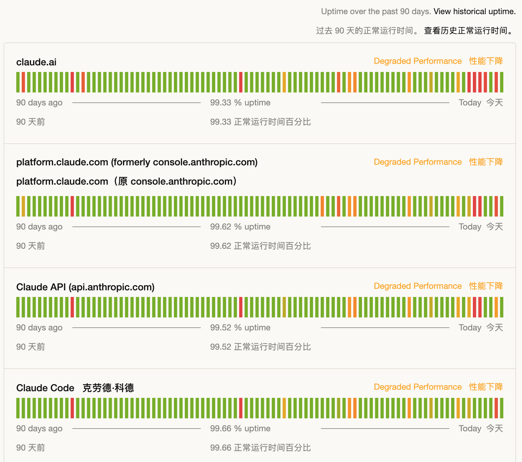Click 性能下降 label next to claude.ai status
The height and width of the screenshot is (462, 522).
point(485,61)
